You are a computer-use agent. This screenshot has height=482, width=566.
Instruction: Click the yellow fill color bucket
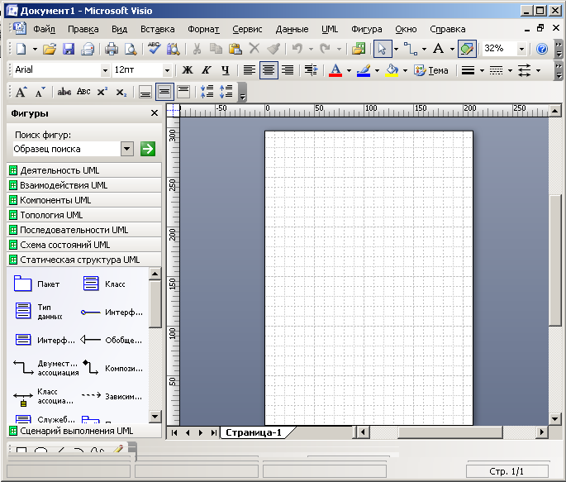392,70
